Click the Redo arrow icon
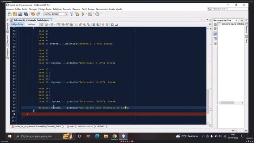The width and height of the screenshot is (254, 143). (38, 14)
